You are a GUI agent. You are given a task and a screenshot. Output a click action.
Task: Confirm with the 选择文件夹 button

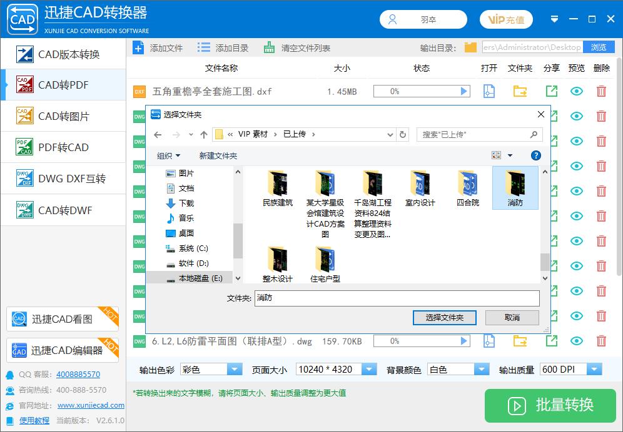pyautogui.click(x=444, y=318)
